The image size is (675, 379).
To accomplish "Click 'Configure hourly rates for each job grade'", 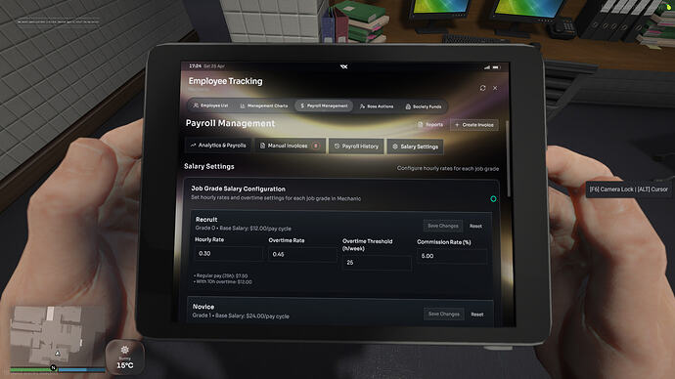I will tap(448, 168).
